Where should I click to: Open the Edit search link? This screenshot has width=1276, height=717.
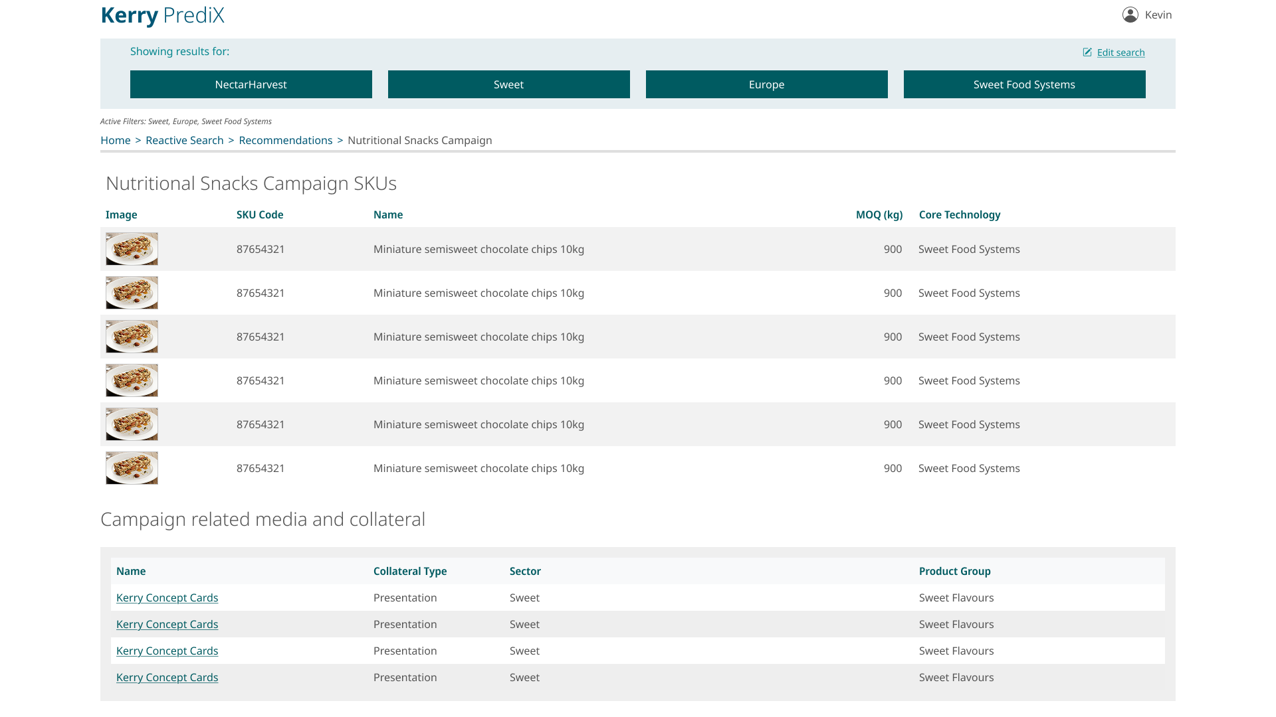point(1120,52)
